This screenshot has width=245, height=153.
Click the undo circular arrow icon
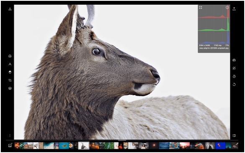[x=234, y=85]
